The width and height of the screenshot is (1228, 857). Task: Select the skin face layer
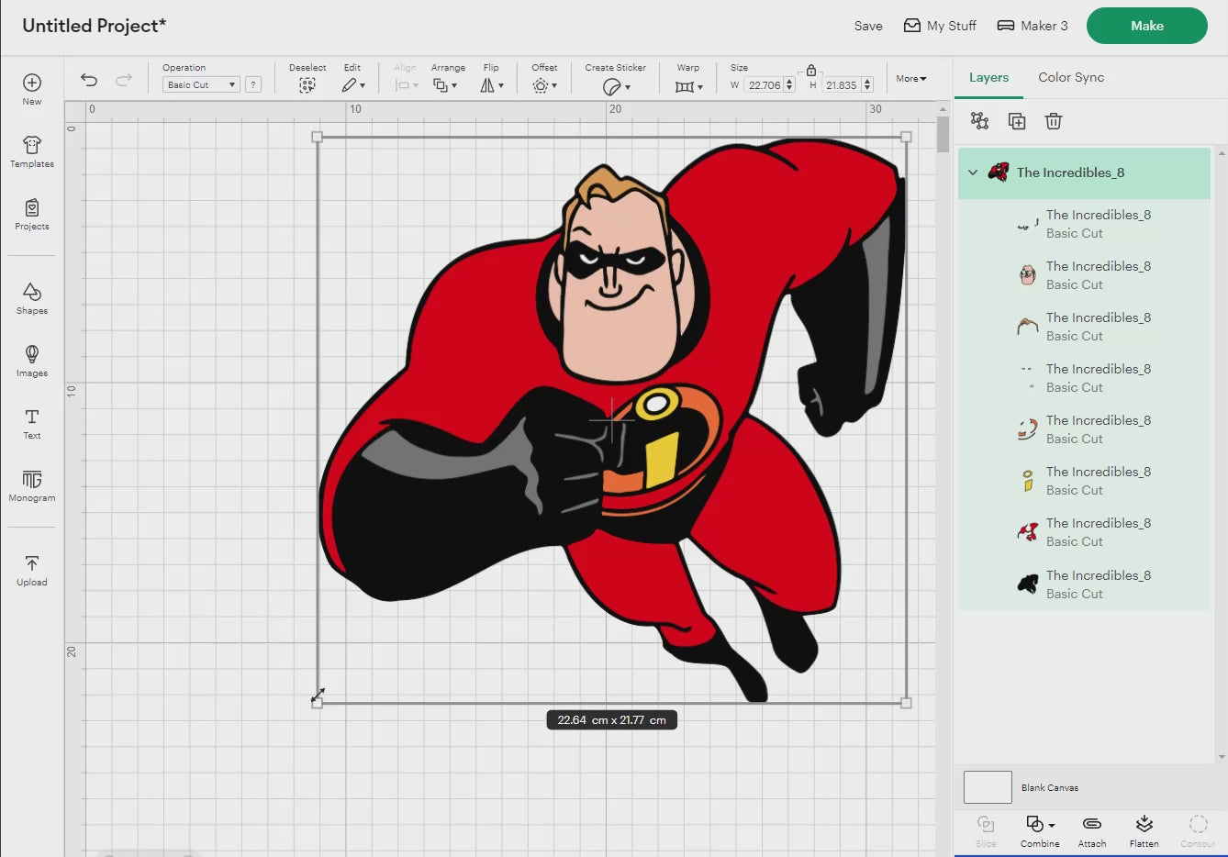(1084, 275)
